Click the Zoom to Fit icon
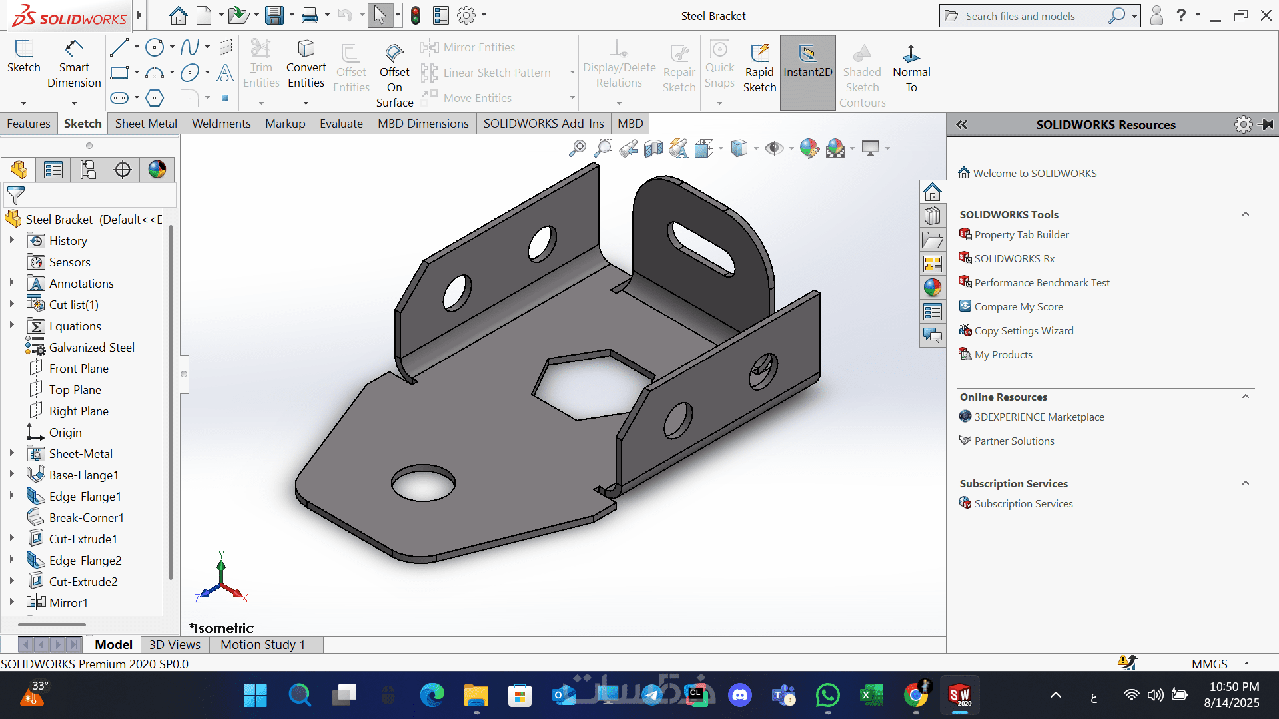 tap(577, 148)
